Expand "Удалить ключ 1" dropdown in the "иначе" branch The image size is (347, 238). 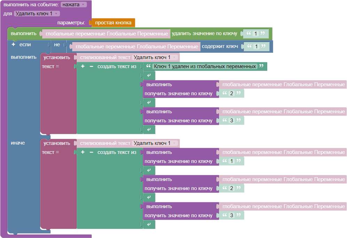[x=155, y=143]
